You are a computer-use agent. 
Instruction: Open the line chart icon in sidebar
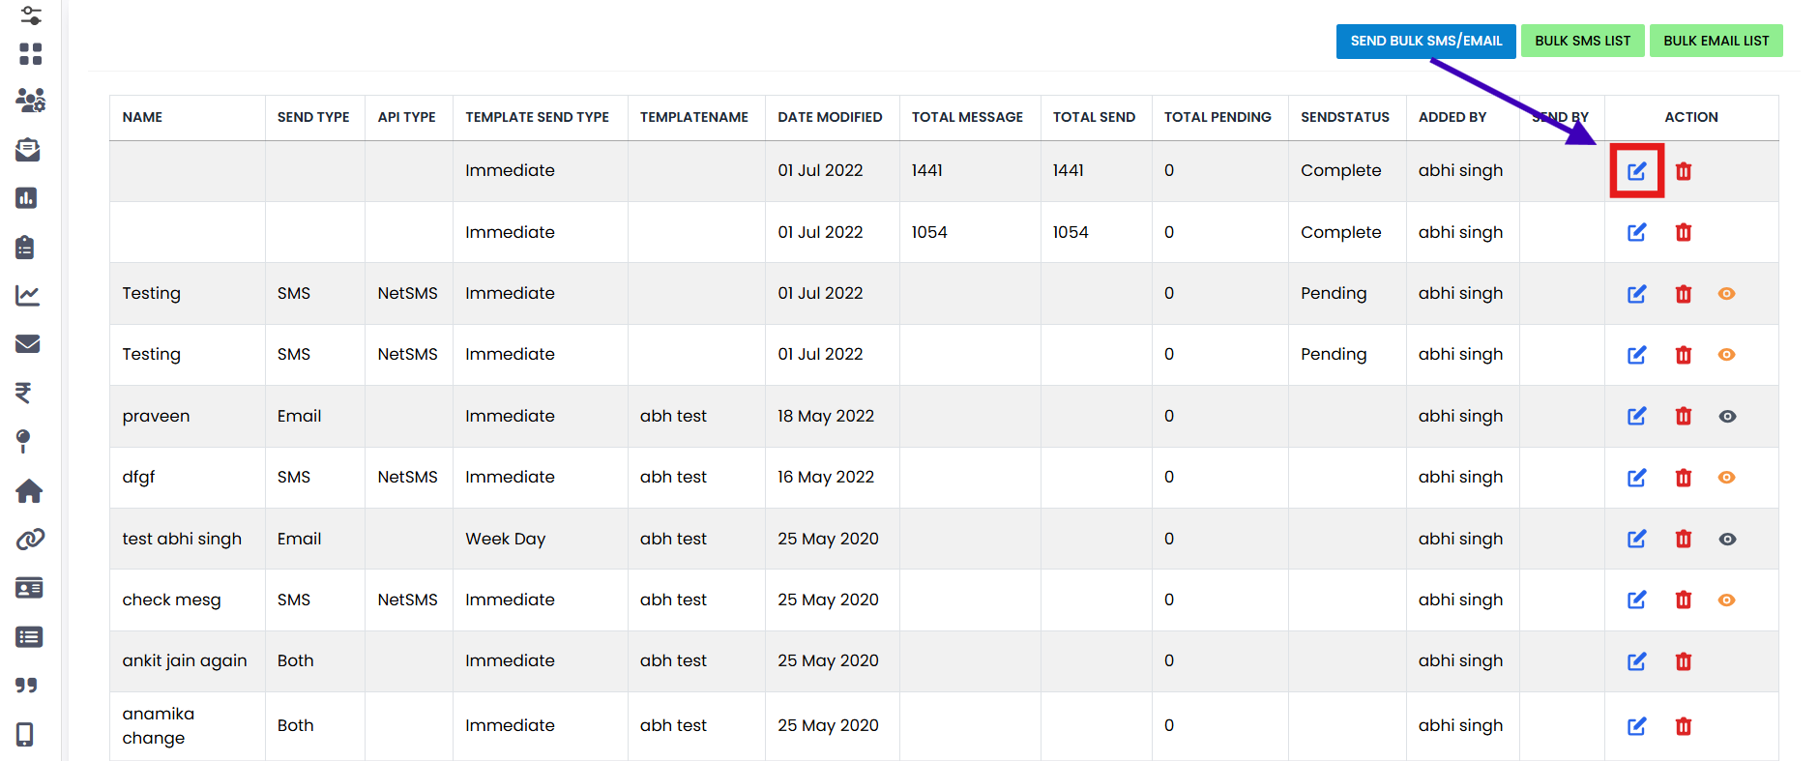coord(28,296)
